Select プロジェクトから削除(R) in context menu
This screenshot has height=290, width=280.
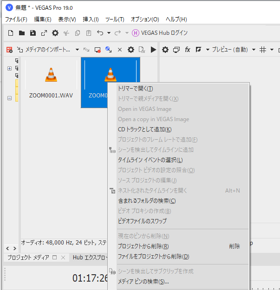[x=143, y=246]
